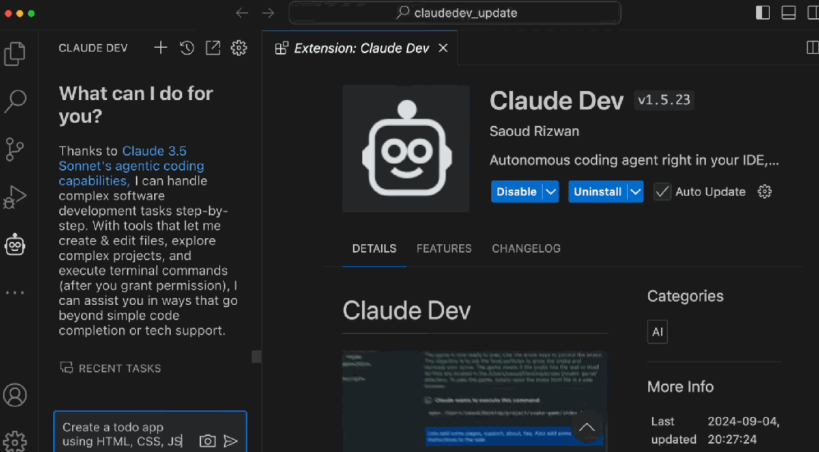This screenshot has height=452, width=819.
Task: Open the Source Control view
Action: coord(14,149)
